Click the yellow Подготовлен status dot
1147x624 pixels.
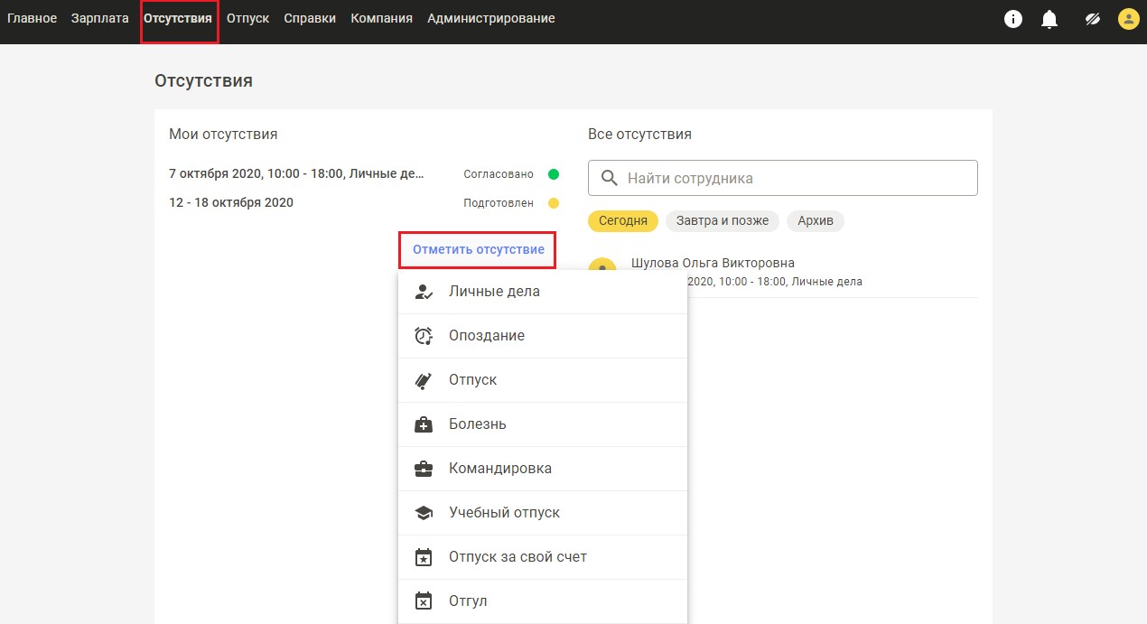pyautogui.click(x=554, y=203)
